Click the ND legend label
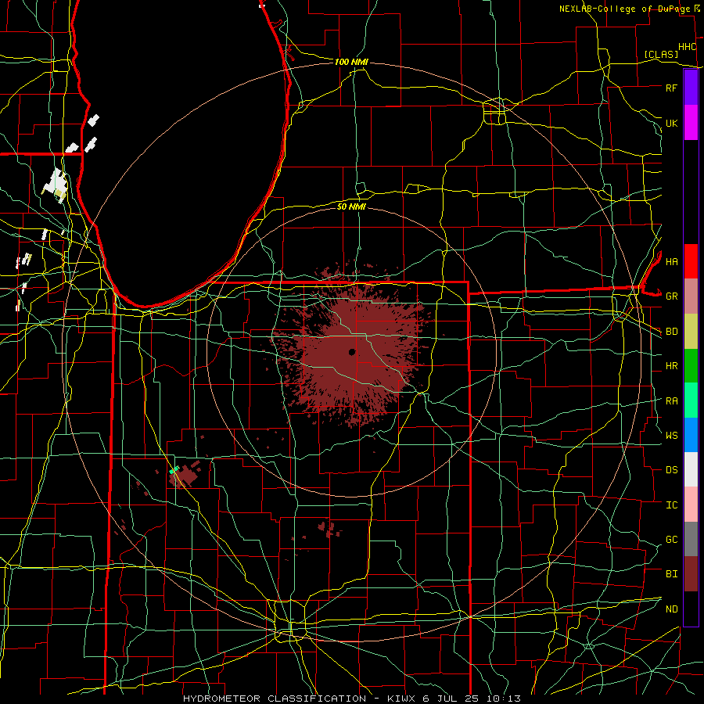704x704 pixels. [x=671, y=609]
